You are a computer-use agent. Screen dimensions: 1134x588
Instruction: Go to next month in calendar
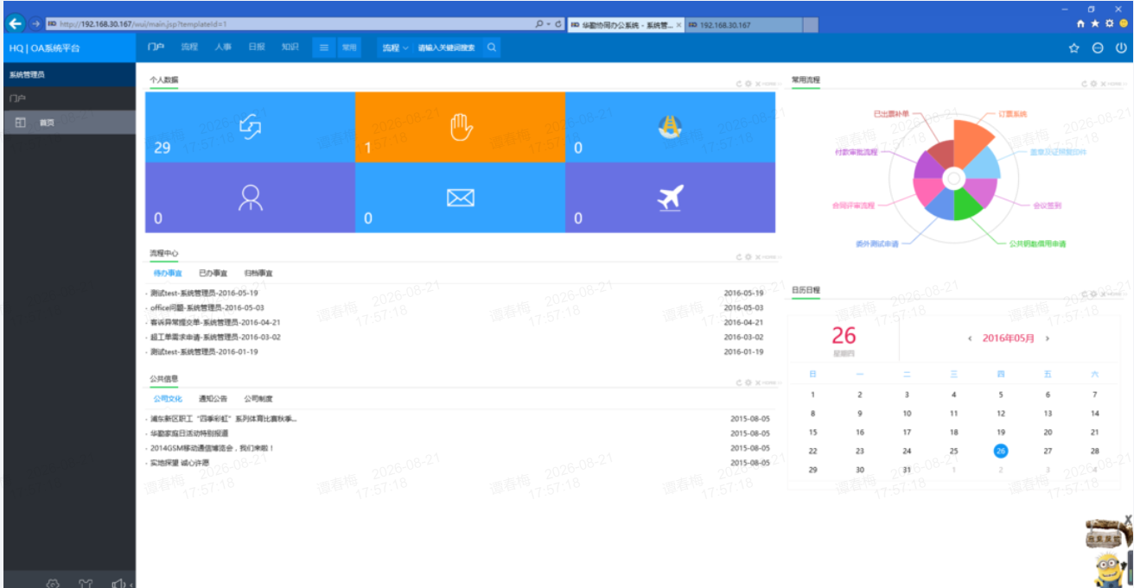(x=1048, y=338)
